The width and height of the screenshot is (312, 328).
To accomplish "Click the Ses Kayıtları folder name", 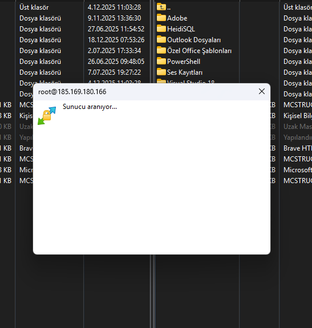I will point(185,72).
